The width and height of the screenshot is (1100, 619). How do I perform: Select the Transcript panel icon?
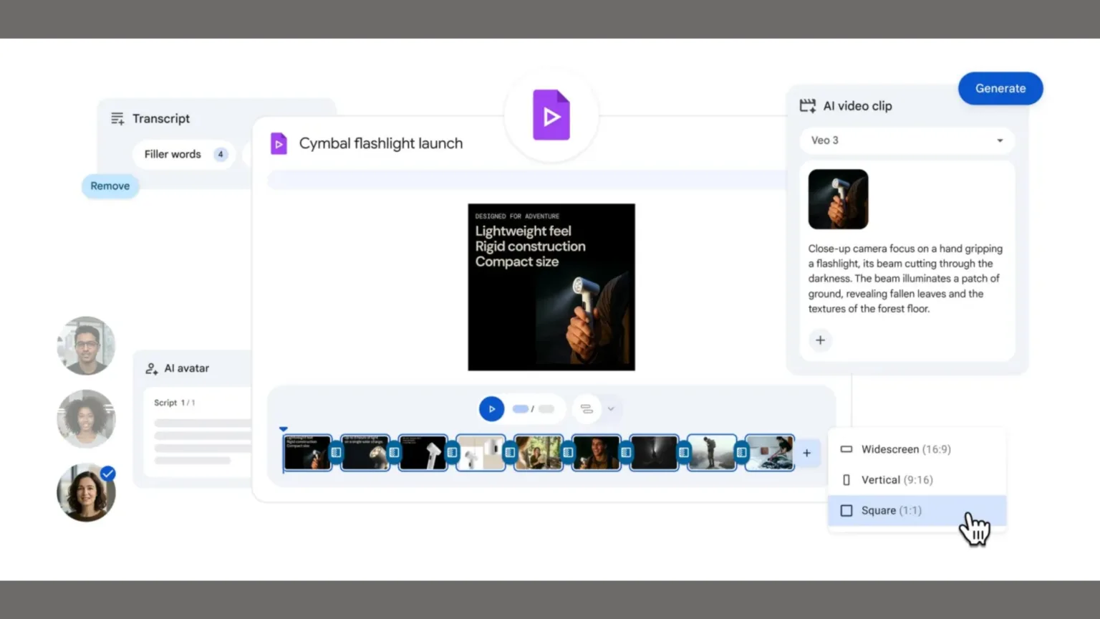(117, 118)
